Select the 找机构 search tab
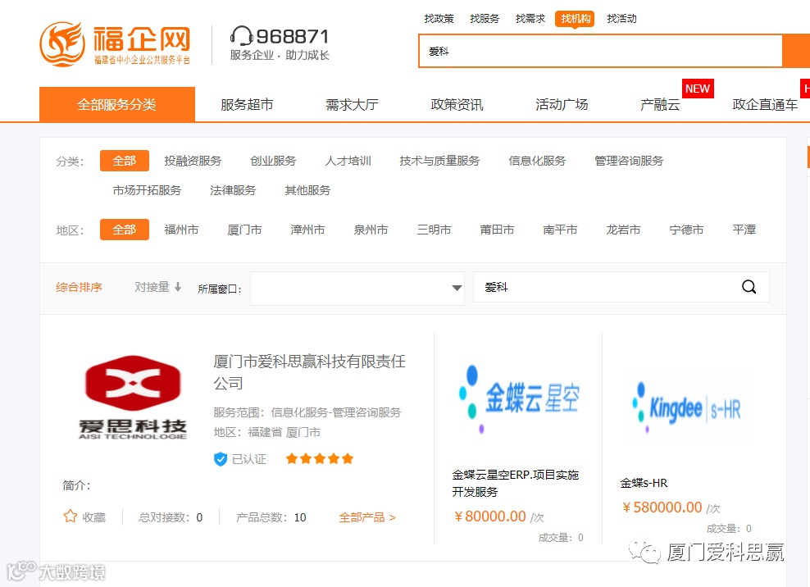Viewport: 810px width, 587px height. coord(575,19)
